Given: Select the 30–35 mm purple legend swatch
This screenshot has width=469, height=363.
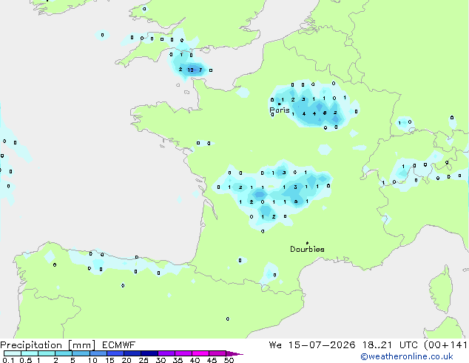Looking at the screenshot, I should pos(166,353).
